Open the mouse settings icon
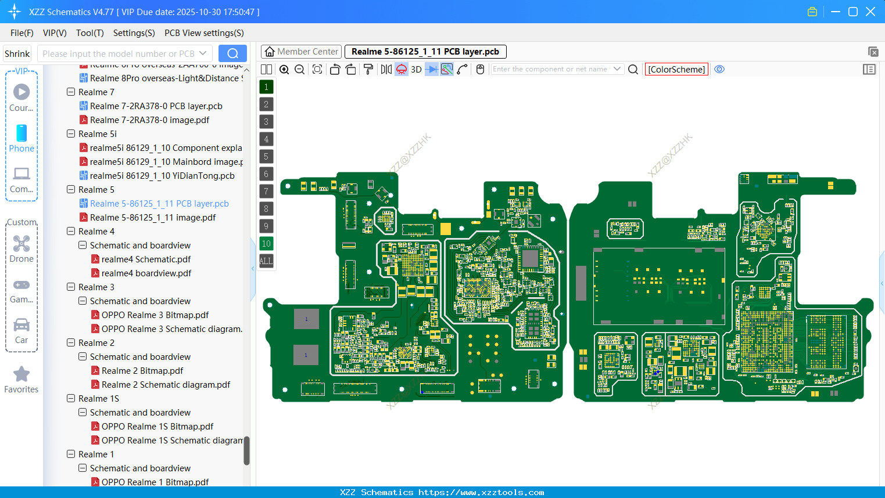 [x=480, y=69]
